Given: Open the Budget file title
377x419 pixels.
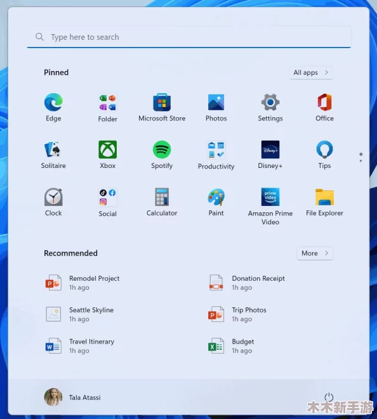Looking at the screenshot, I should click(x=243, y=342).
